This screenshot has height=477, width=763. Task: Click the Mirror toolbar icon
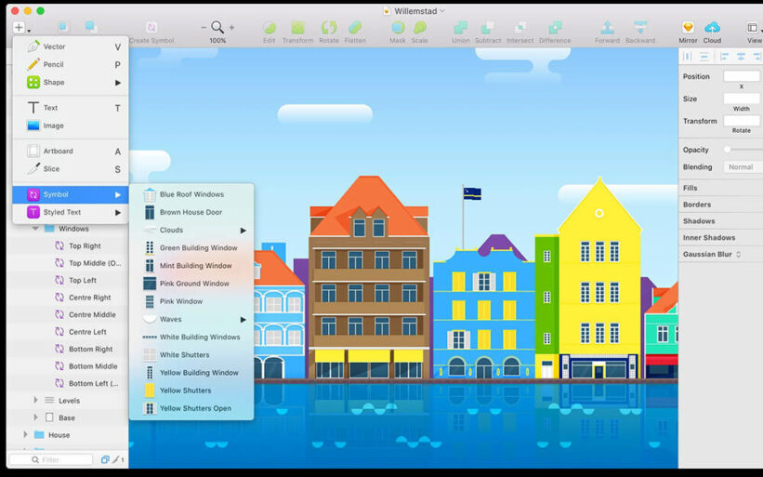(688, 27)
